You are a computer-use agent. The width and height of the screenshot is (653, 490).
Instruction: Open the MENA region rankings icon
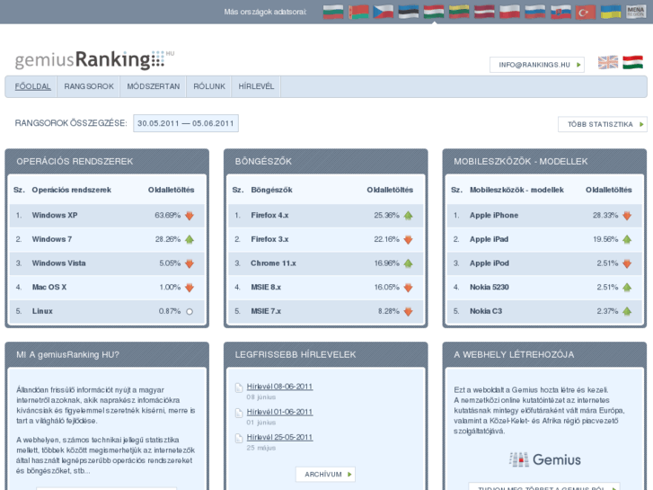[636, 12]
